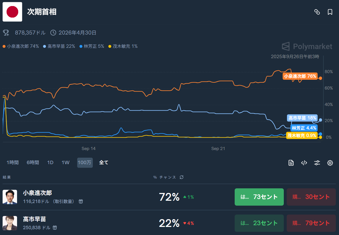Click the embed code icon

coord(304,163)
